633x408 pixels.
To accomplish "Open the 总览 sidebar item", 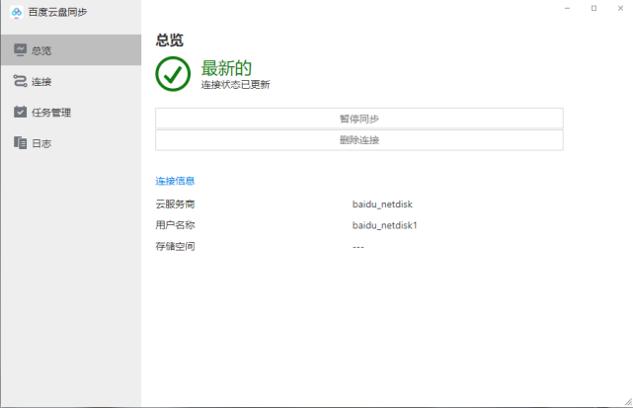I will click(71, 50).
